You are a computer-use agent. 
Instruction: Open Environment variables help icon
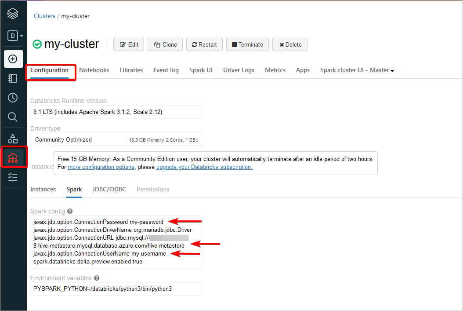96,278
